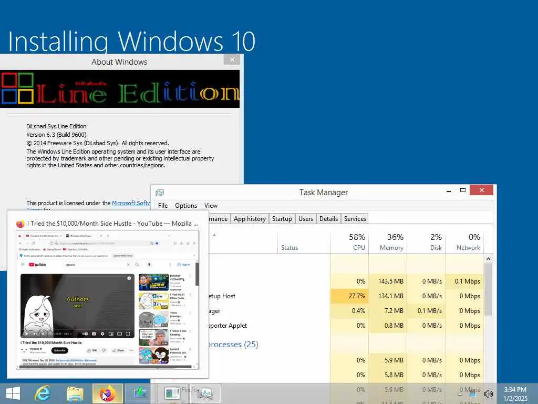Click the 27.7% CPU cell

click(x=349, y=296)
